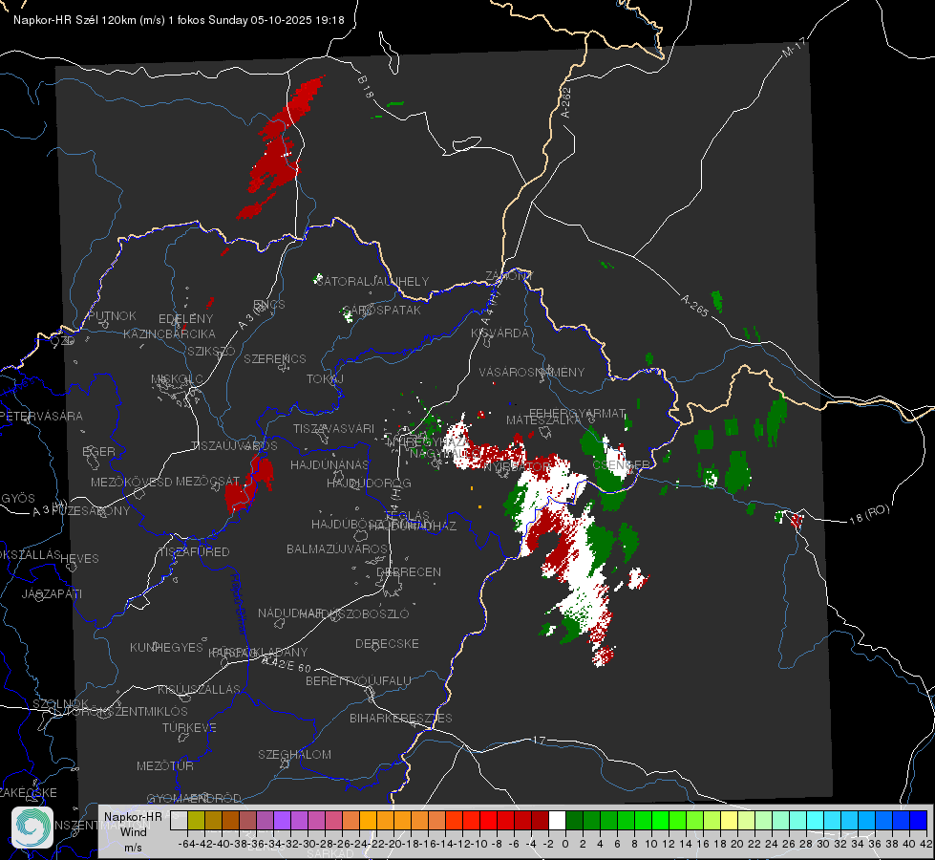This screenshot has width=935, height=860.
Task: Click the BIHARKERESZTES city label
Action: [x=401, y=718]
